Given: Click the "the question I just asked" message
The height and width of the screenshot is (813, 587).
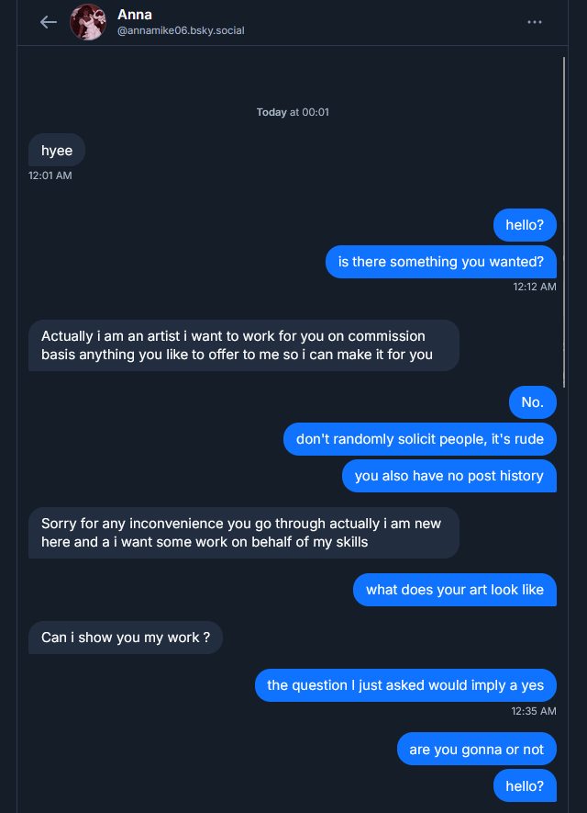Looking at the screenshot, I should click(405, 685).
